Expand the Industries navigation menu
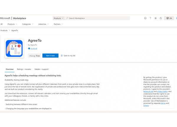Viewport: 177px width, 127px height. (44, 24)
